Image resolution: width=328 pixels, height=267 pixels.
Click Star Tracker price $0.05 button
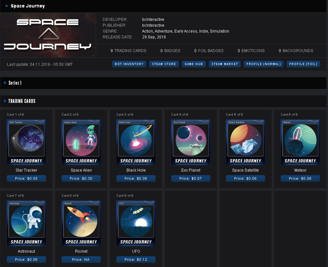(x=26, y=178)
